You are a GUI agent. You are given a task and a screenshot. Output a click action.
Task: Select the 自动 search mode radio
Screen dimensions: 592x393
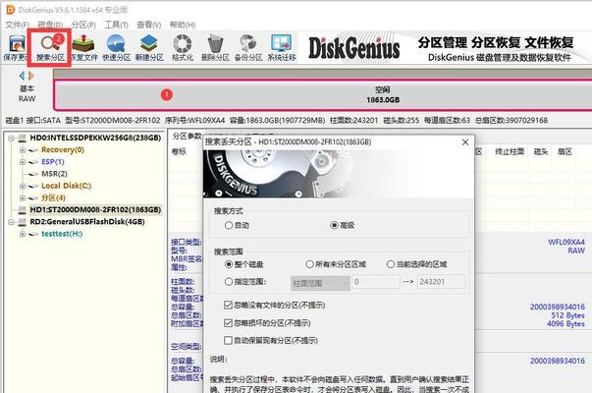(229, 225)
